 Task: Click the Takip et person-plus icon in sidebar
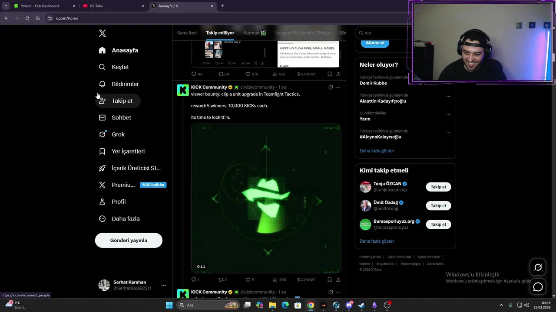pos(102,101)
